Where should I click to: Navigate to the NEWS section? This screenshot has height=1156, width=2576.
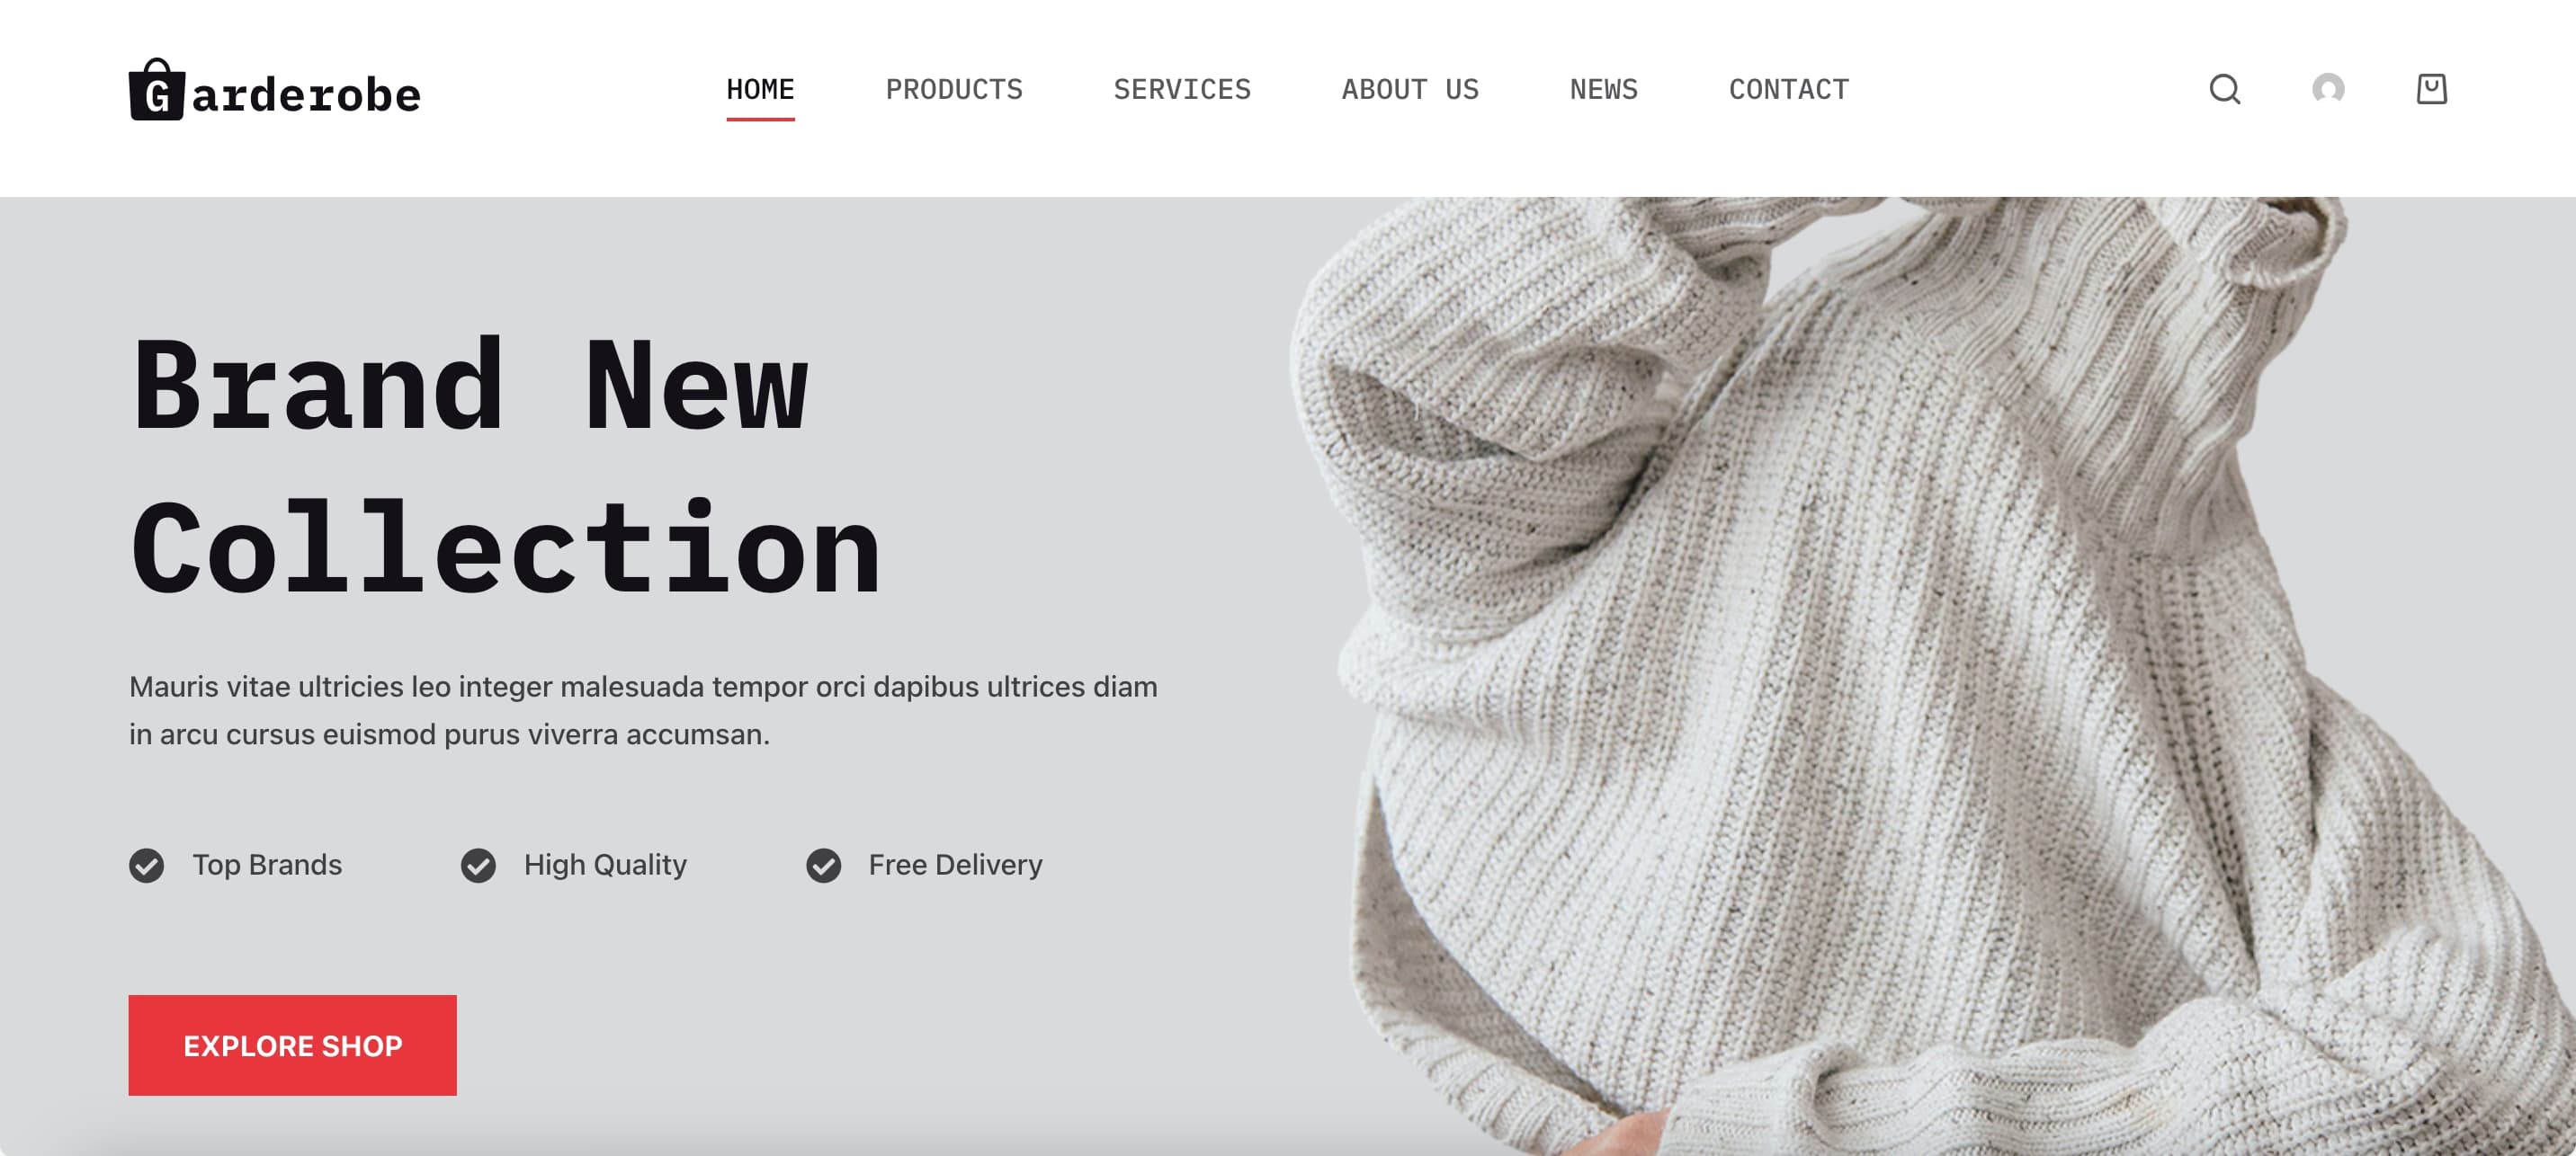[1604, 90]
